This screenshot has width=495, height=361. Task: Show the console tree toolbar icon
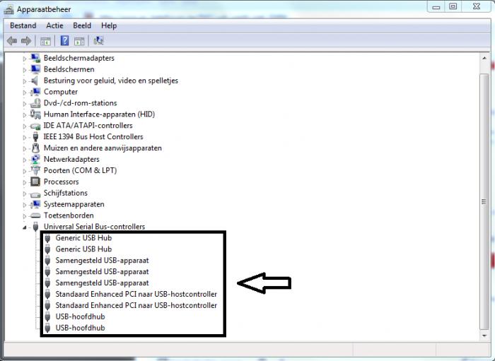click(45, 41)
